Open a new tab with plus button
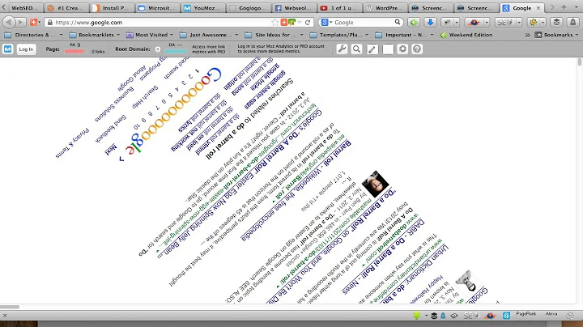Screen dimensions: 583x327 coord(564,7)
